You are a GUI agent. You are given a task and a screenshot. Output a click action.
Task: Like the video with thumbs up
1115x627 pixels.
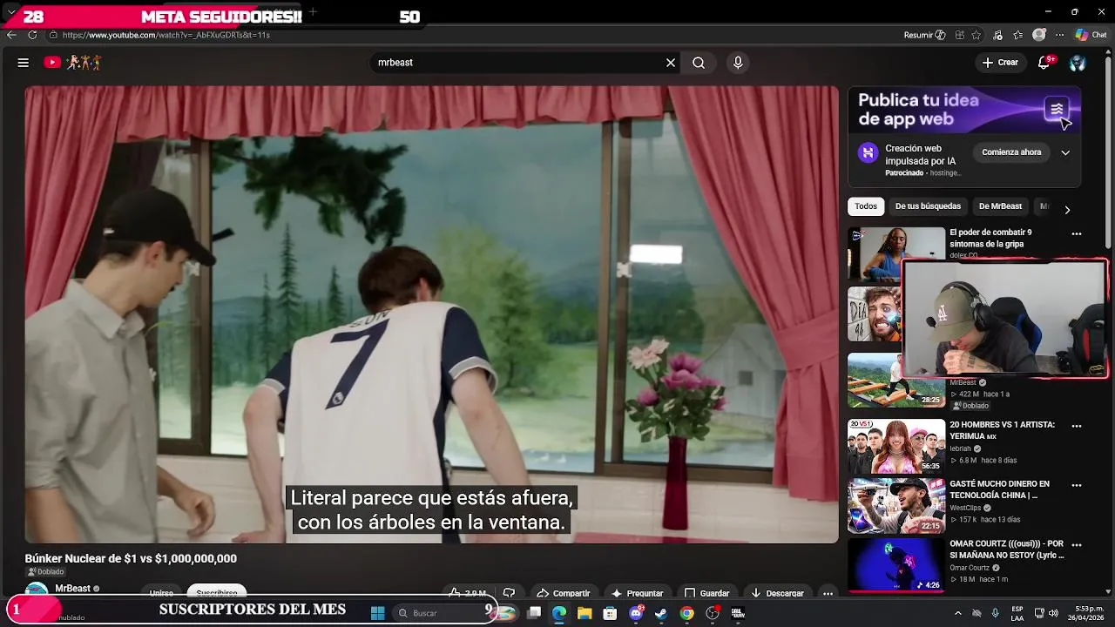click(x=467, y=592)
